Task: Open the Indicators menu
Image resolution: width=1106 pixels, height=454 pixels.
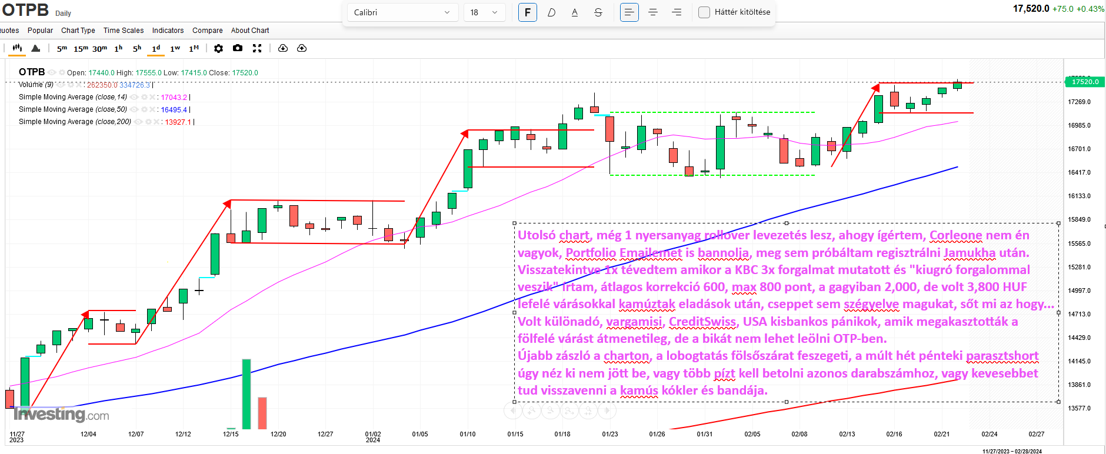Action: [168, 31]
